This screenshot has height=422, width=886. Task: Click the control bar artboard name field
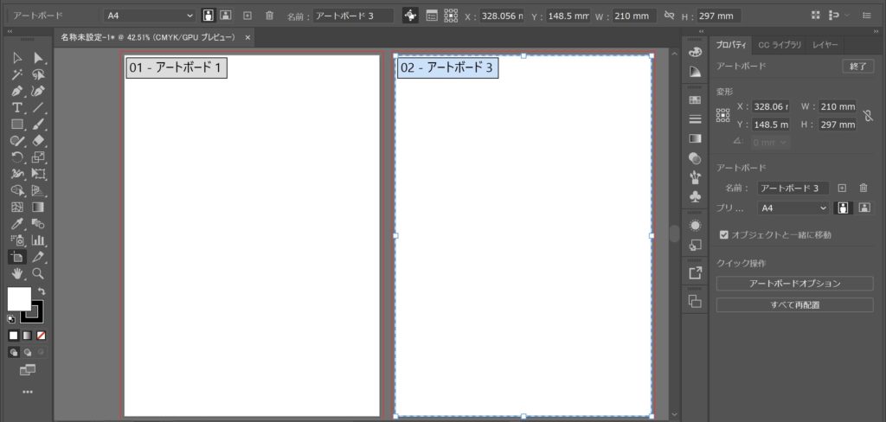pos(354,16)
